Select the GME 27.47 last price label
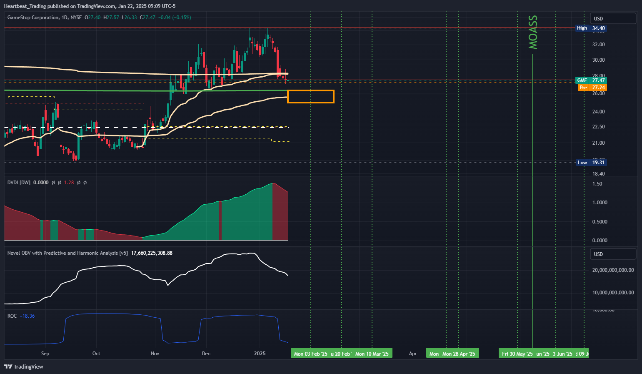The image size is (642, 374). coord(591,80)
